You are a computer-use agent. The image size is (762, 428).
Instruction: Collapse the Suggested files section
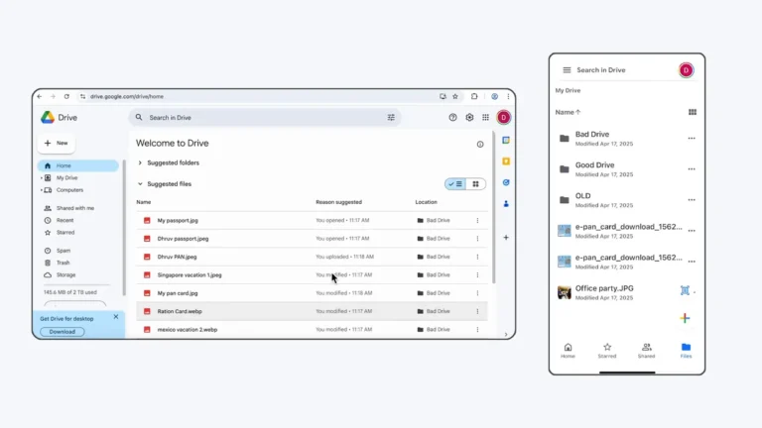(140, 184)
